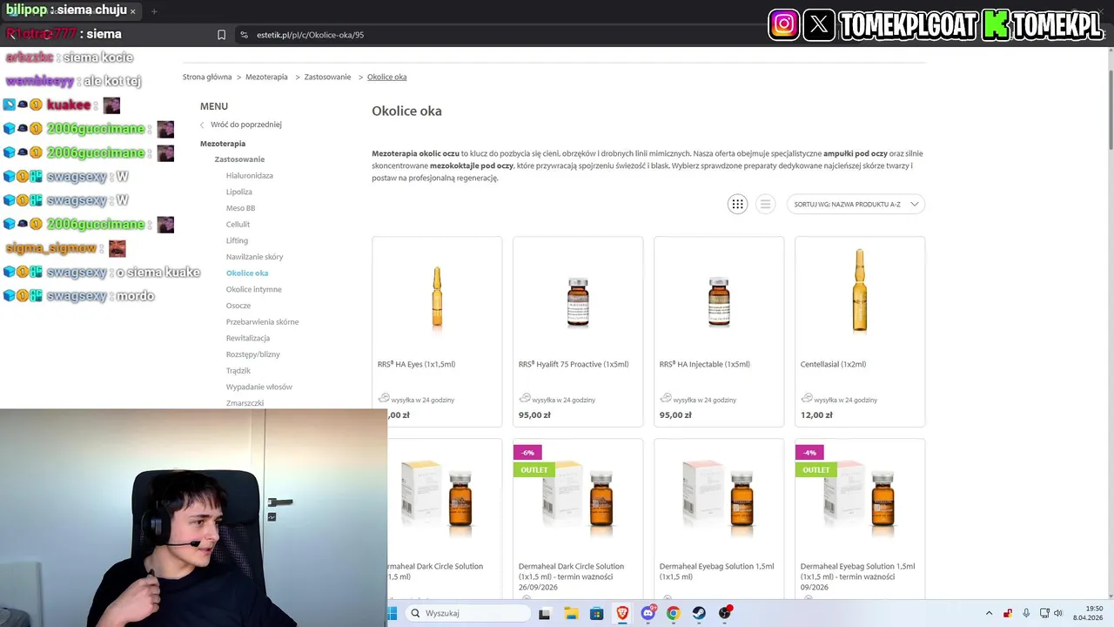The width and height of the screenshot is (1114, 627).
Task: Click RRS HA Injectable (1x5ml) title
Action: pyautogui.click(x=705, y=364)
